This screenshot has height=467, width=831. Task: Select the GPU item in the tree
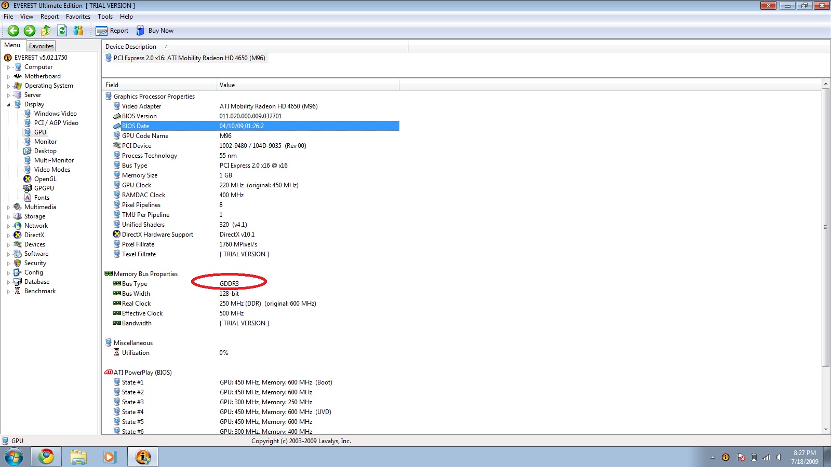(40, 132)
